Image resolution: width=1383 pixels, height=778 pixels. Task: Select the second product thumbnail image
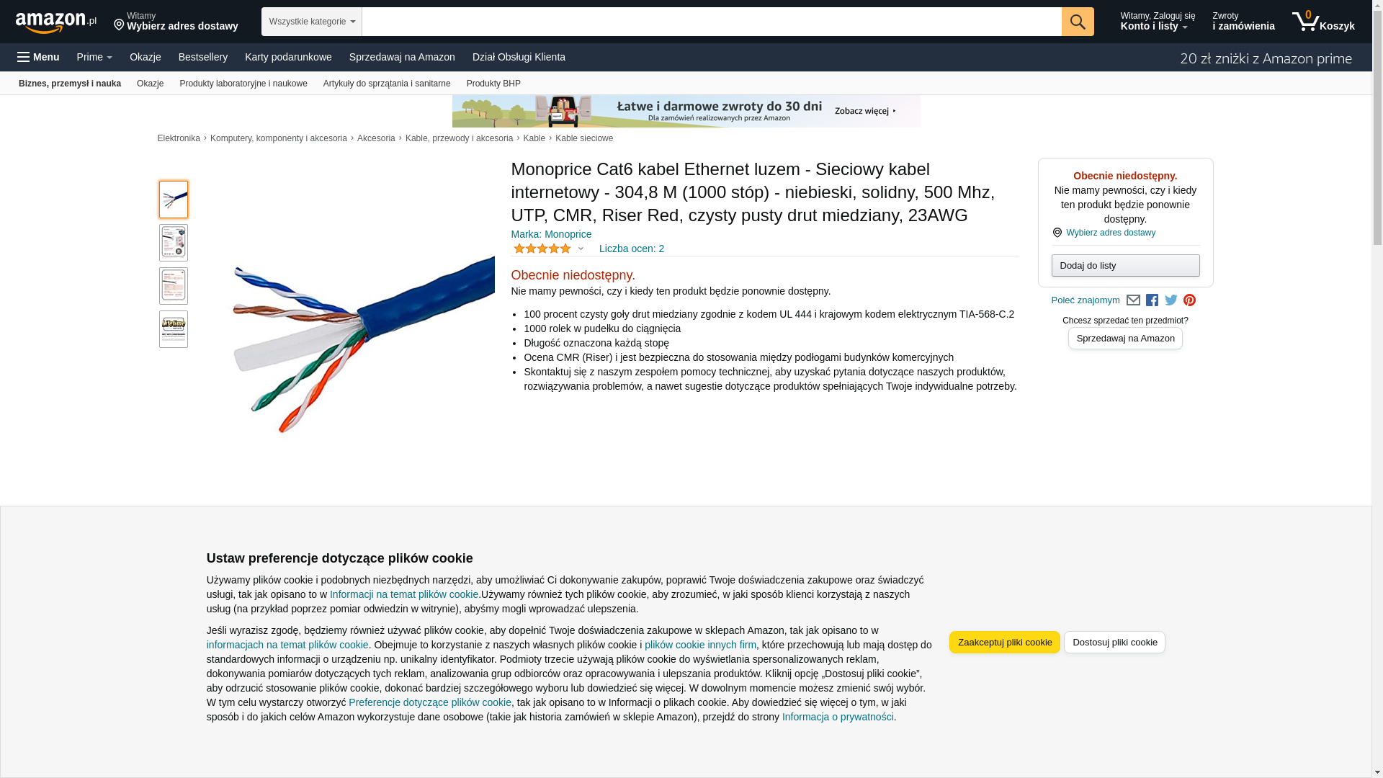coord(174,243)
